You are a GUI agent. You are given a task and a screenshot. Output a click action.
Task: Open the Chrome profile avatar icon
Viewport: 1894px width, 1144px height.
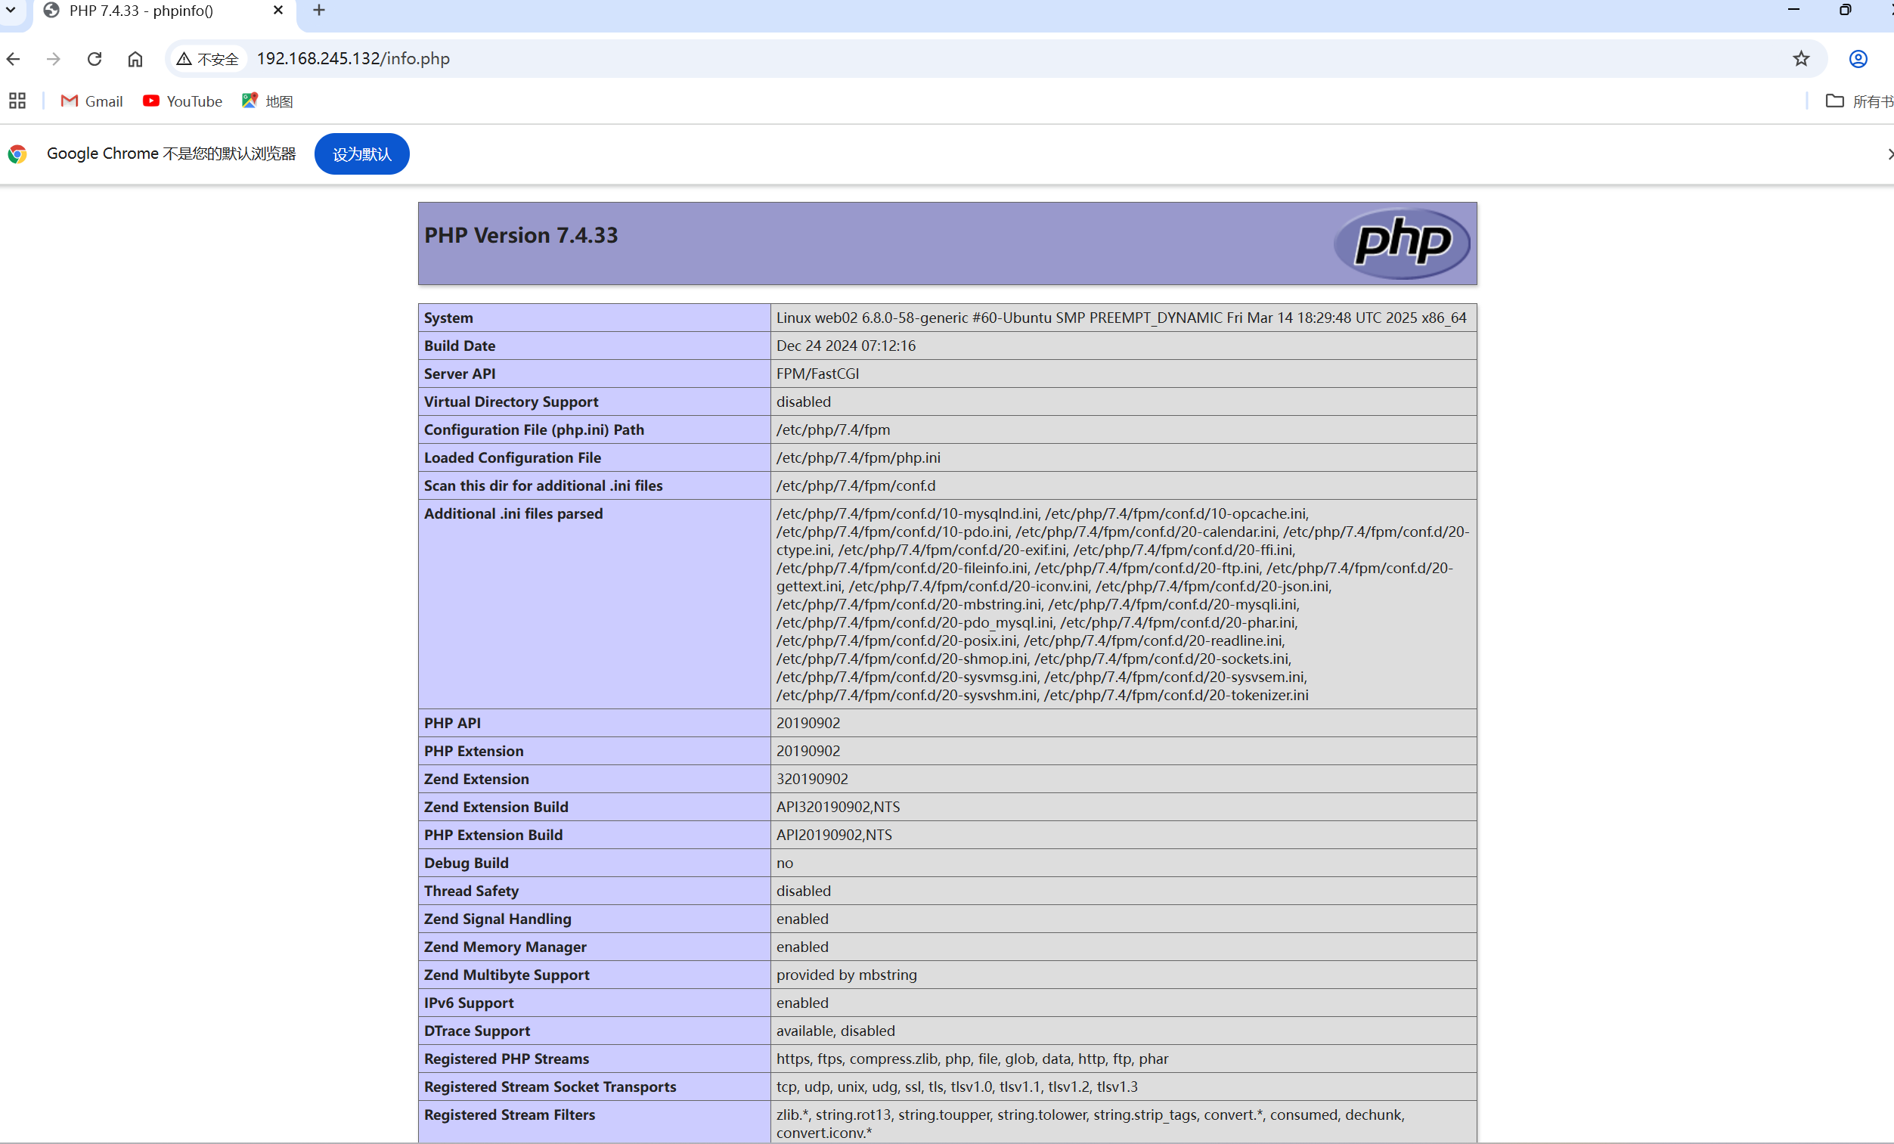1858,58
